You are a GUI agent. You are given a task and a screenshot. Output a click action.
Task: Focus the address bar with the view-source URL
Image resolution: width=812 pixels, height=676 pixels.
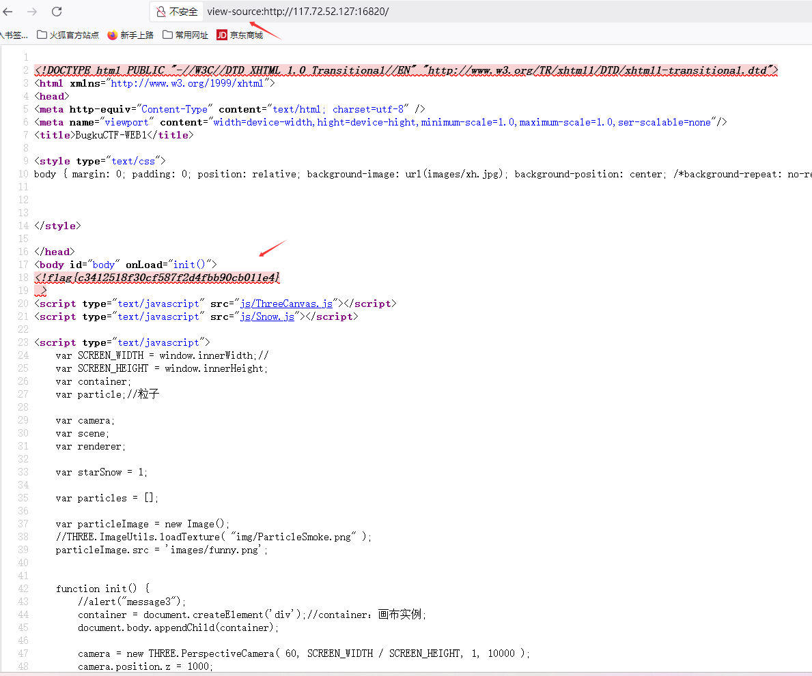point(298,12)
